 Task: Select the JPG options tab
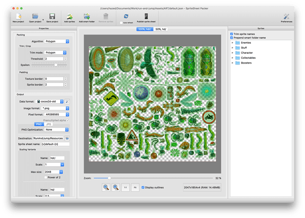(49, 124)
